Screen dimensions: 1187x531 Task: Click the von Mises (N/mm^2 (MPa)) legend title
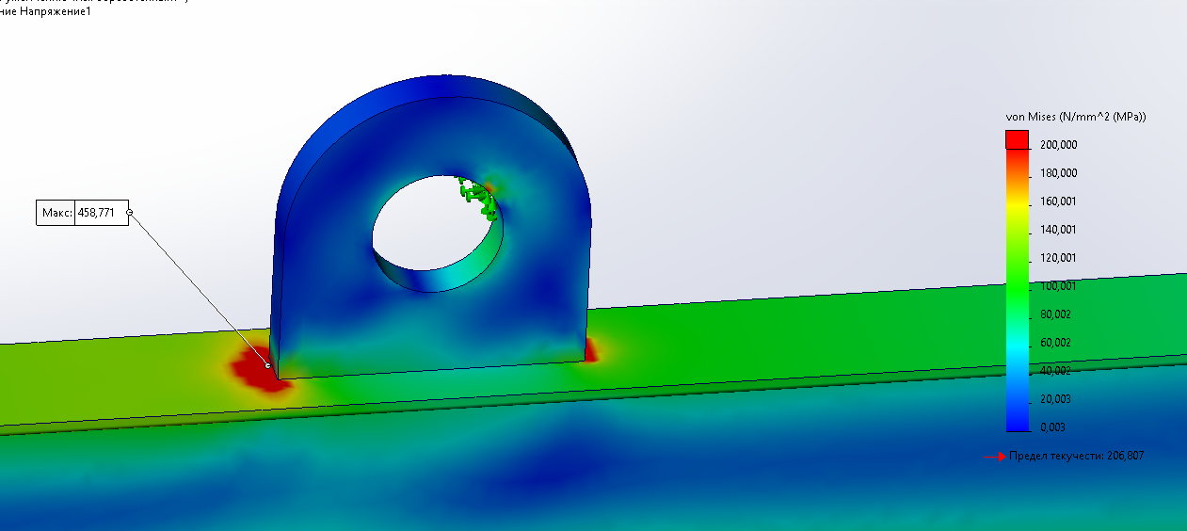[1075, 117]
